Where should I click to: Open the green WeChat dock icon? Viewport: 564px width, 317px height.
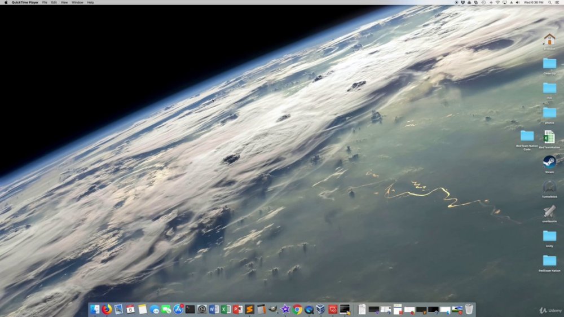coord(166,309)
